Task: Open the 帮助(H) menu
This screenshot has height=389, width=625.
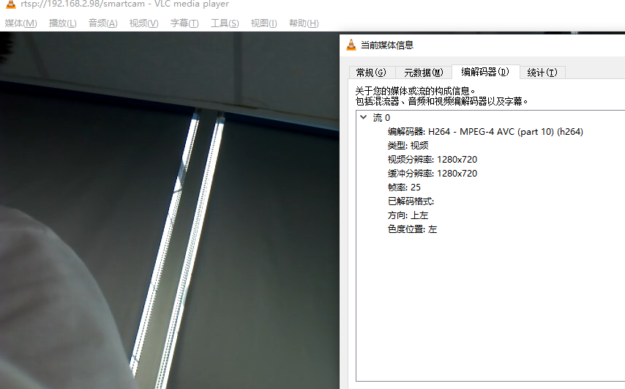Action: [x=304, y=23]
